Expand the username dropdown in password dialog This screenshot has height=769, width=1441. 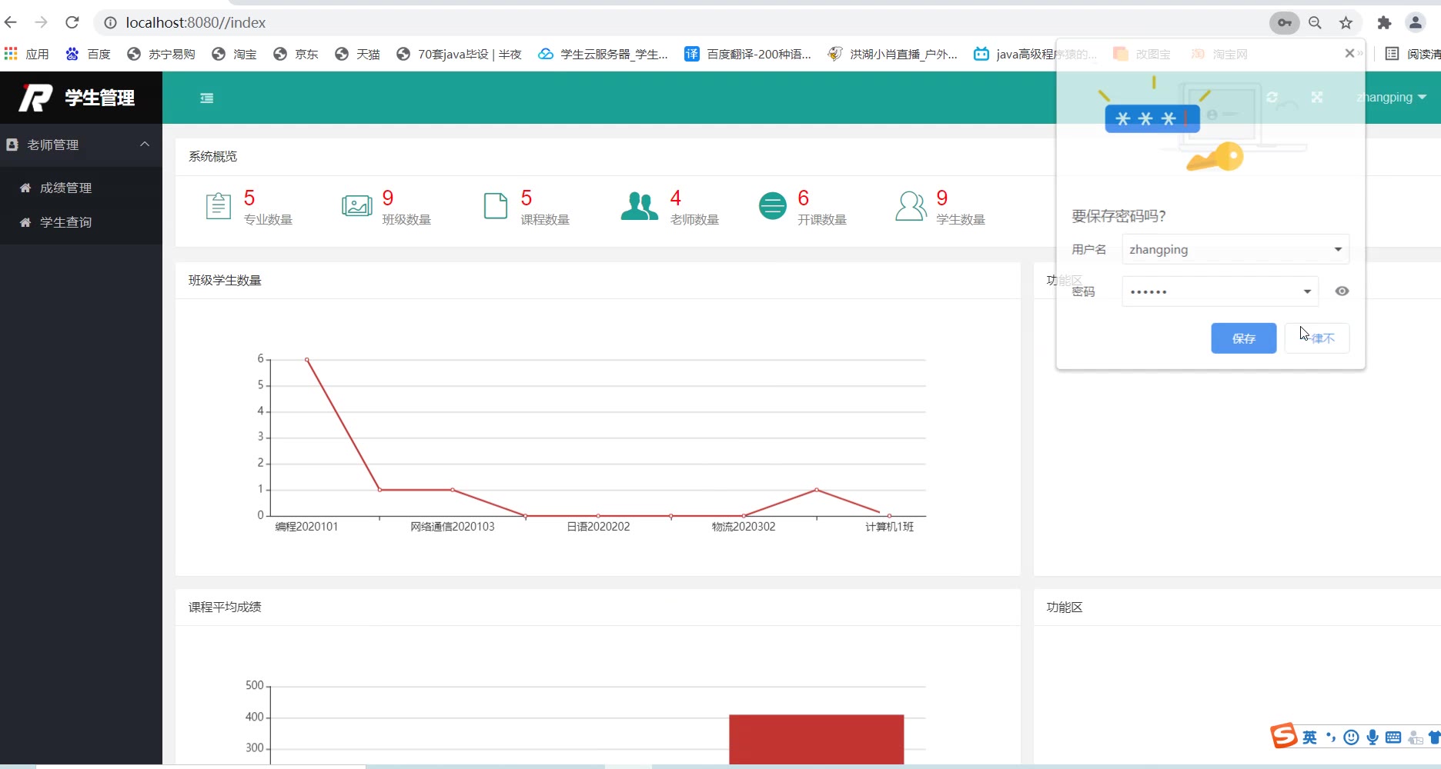point(1338,249)
